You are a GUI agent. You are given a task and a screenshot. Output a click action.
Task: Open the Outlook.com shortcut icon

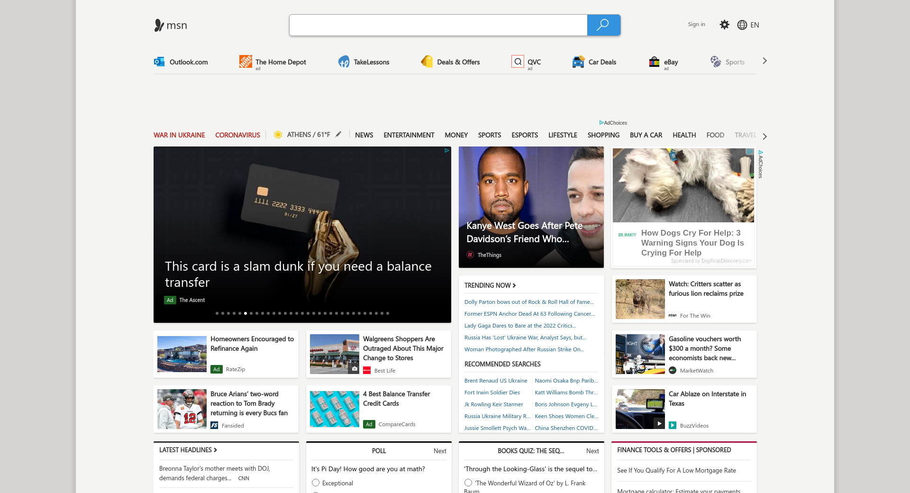[x=159, y=62]
